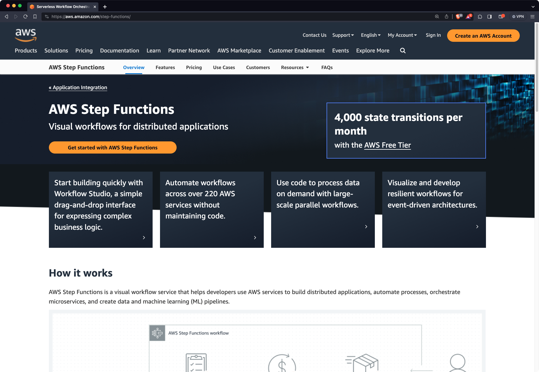Open a new browser tab

click(105, 7)
